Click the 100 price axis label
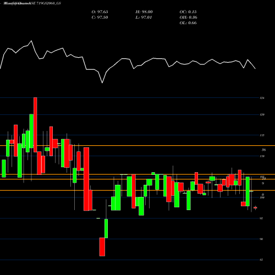 262,197
